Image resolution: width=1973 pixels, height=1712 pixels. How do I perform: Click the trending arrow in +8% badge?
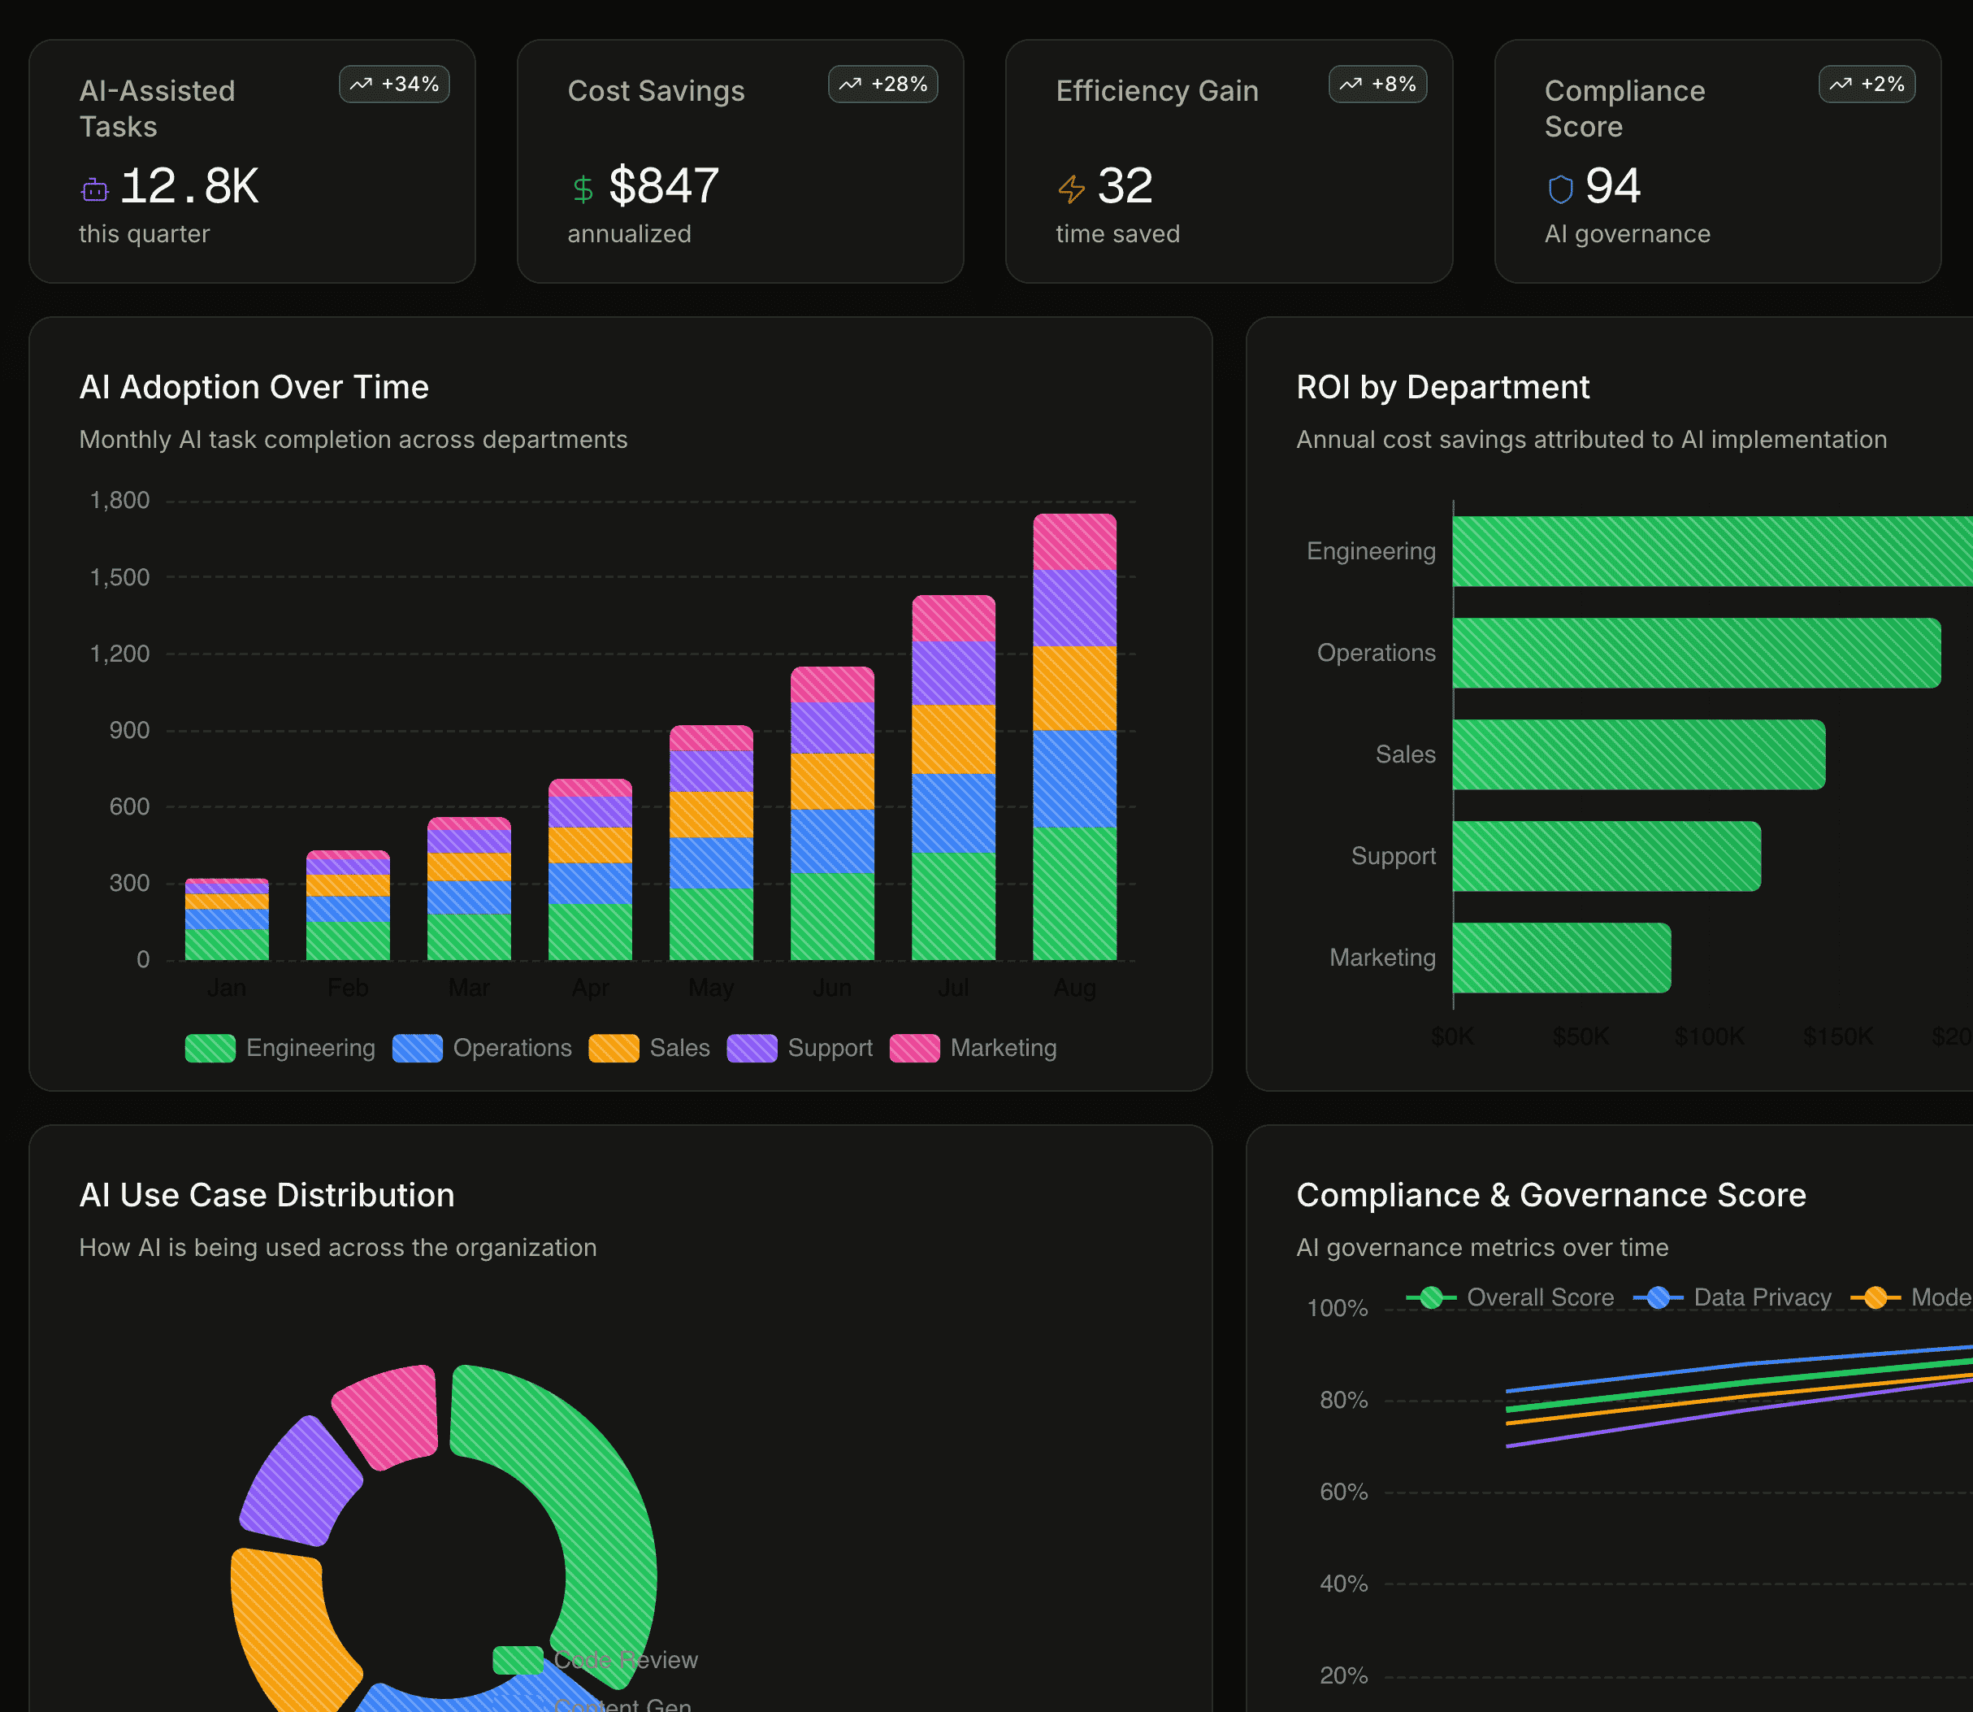point(1351,84)
